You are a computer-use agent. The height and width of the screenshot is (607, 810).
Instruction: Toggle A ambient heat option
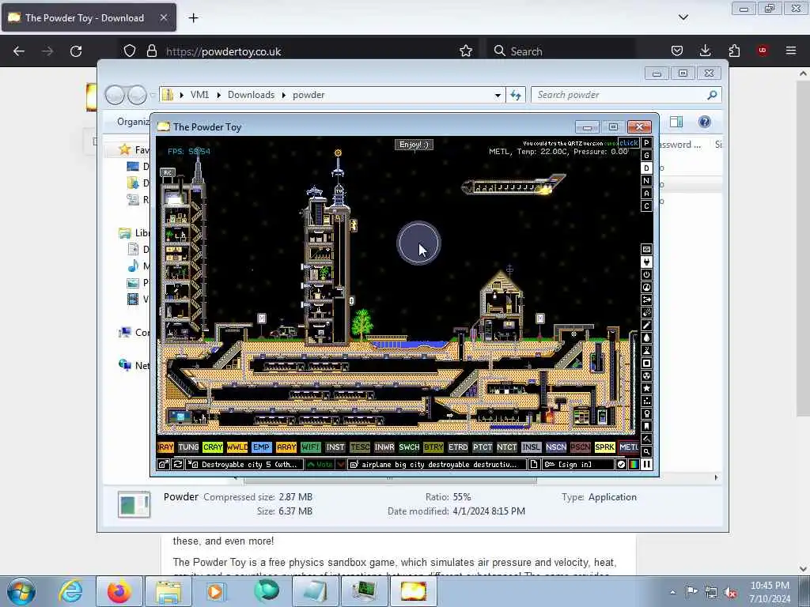tap(646, 194)
